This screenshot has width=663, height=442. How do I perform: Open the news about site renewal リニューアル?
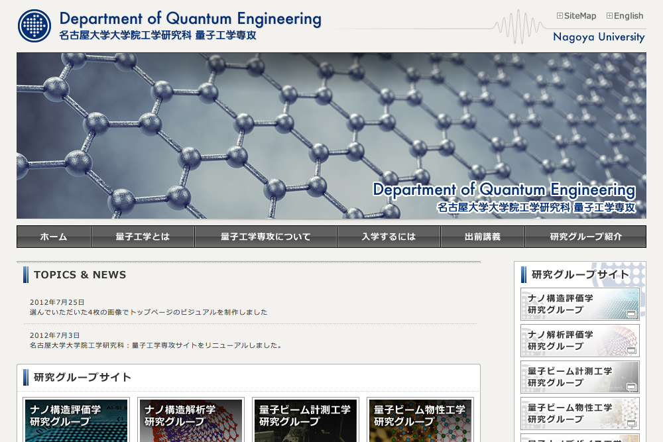click(x=156, y=345)
